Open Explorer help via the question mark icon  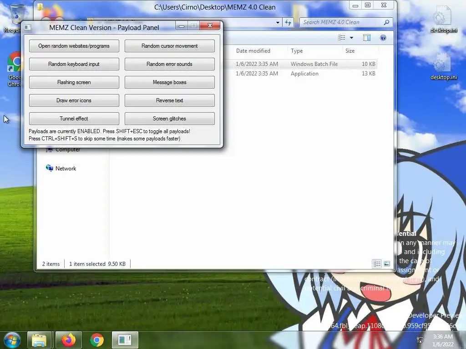click(383, 38)
